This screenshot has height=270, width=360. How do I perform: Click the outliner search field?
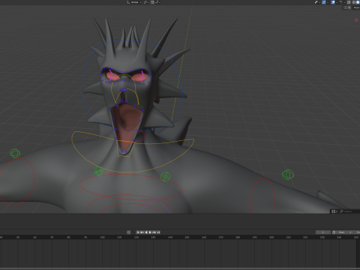349,211
